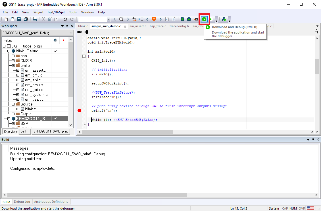
Task: Collapse the emlib folder node
Action: tap(13, 66)
